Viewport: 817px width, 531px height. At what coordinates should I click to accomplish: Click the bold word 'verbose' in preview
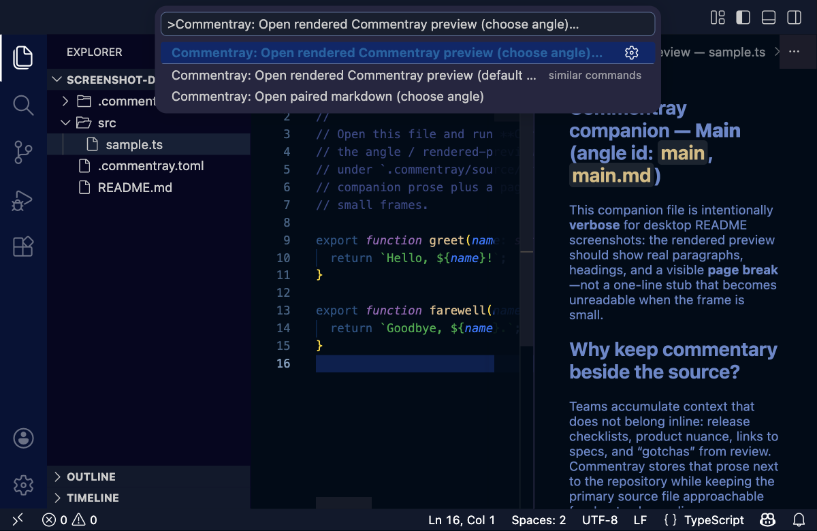[x=594, y=225]
